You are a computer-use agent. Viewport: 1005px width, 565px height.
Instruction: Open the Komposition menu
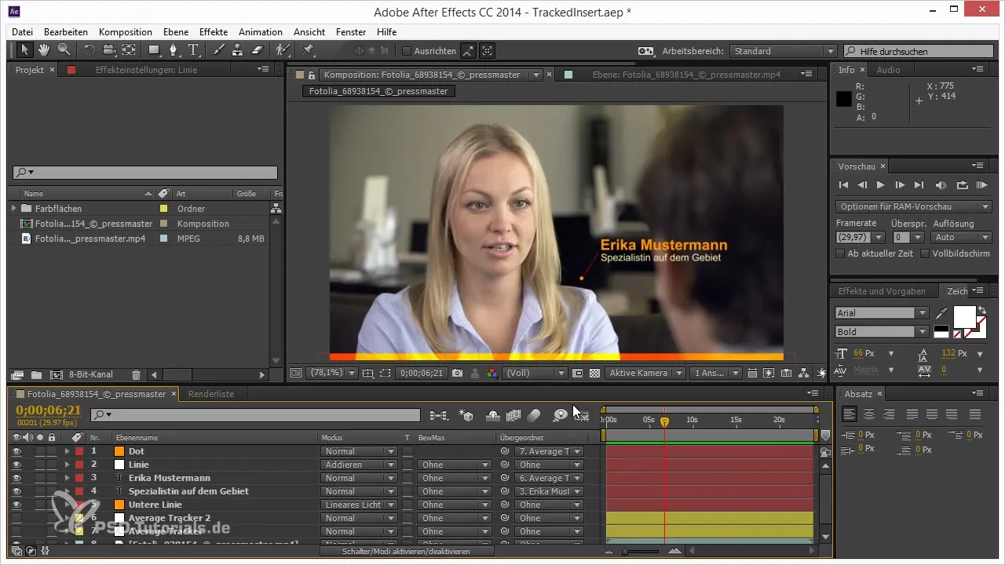click(x=126, y=32)
